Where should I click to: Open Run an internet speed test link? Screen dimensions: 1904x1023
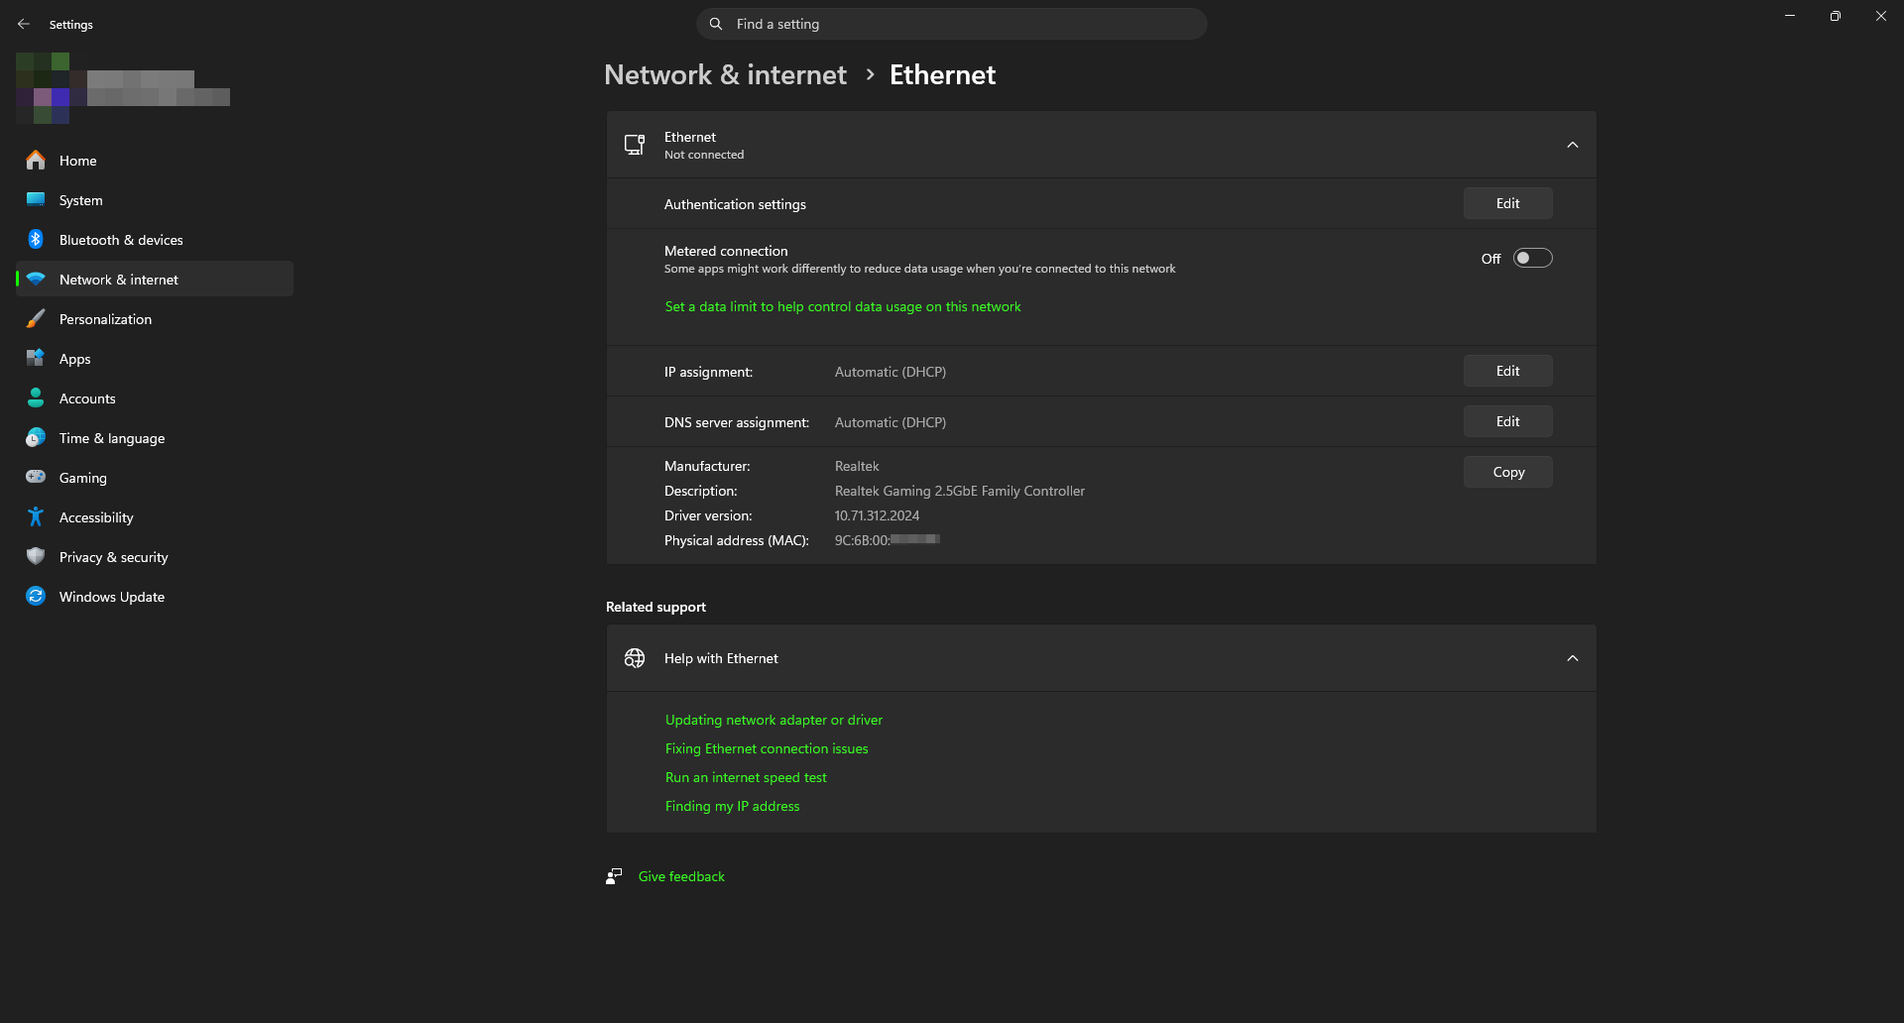[746, 777]
